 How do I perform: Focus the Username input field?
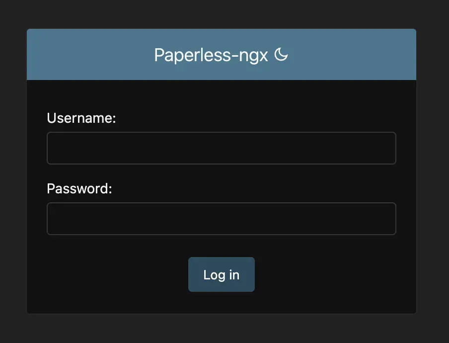point(222,148)
